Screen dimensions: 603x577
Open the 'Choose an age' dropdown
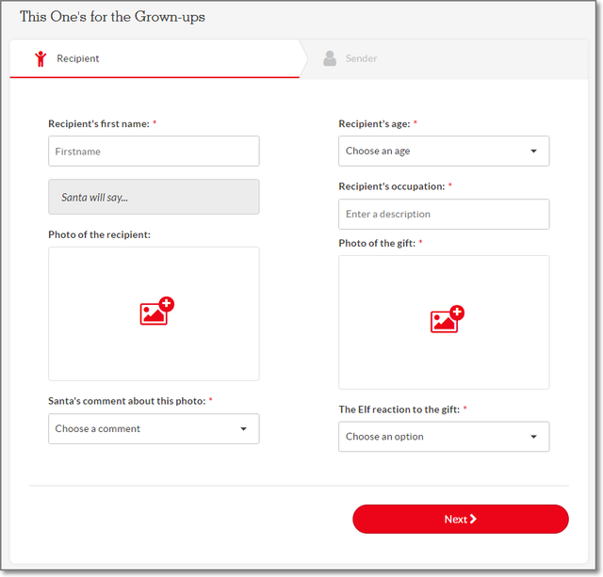(433, 151)
